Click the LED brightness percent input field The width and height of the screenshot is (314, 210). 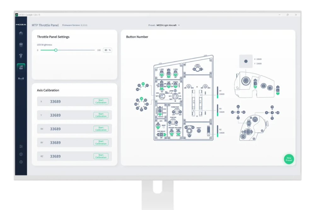tap(107, 50)
